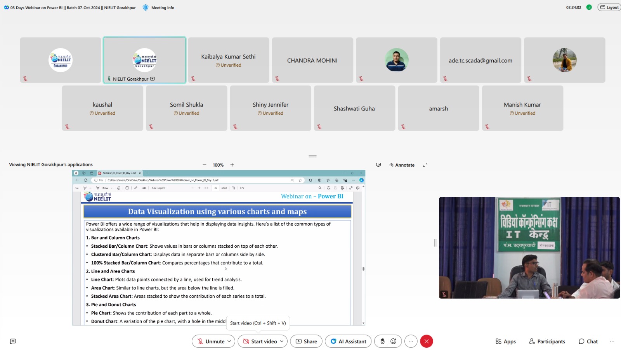The height and width of the screenshot is (350, 621).
Task: Open more options ellipsis beside reactions
Action: point(411,341)
